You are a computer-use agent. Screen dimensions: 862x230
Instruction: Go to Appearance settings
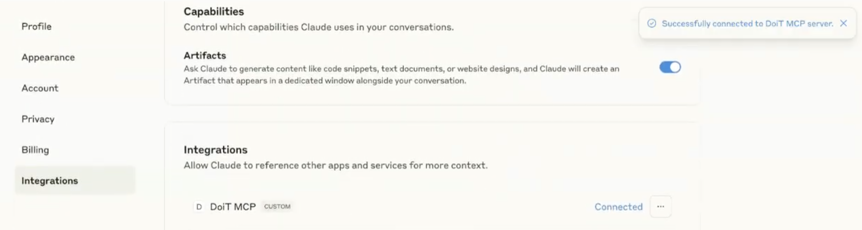pyautogui.click(x=48, y=57)
